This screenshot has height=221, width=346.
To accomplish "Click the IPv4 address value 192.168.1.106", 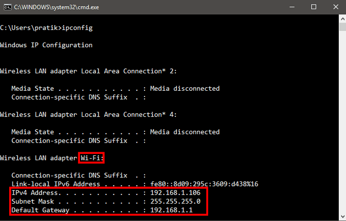I will pos(175,193).
